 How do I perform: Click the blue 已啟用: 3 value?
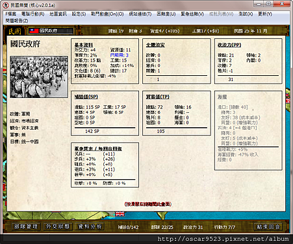(x=120, y=55)
